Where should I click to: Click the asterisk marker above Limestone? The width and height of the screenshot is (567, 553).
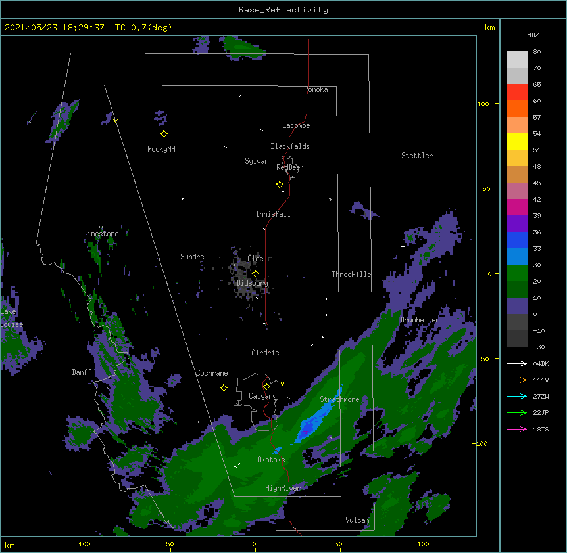101,227
